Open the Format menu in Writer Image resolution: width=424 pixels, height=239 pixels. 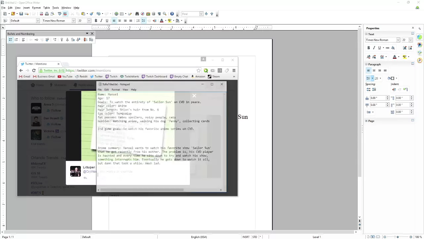click(x=36, y=8)
